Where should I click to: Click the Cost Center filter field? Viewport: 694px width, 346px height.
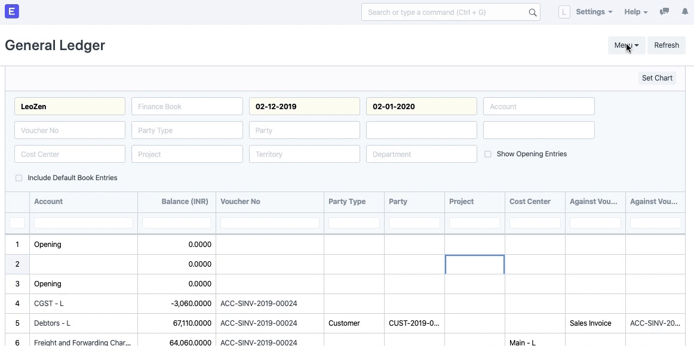coord(70,154)
